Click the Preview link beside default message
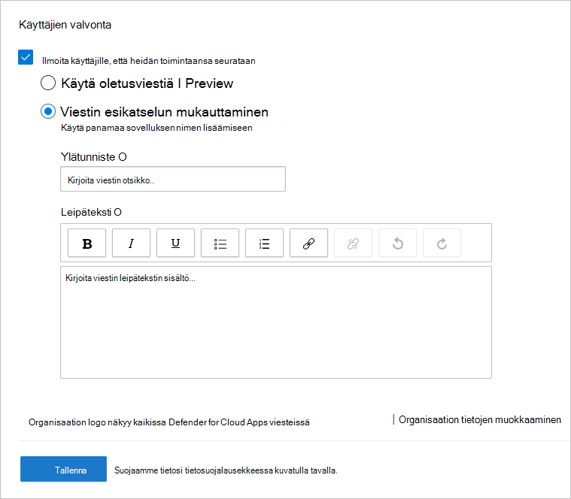571x499 pixels. (209, 83)
